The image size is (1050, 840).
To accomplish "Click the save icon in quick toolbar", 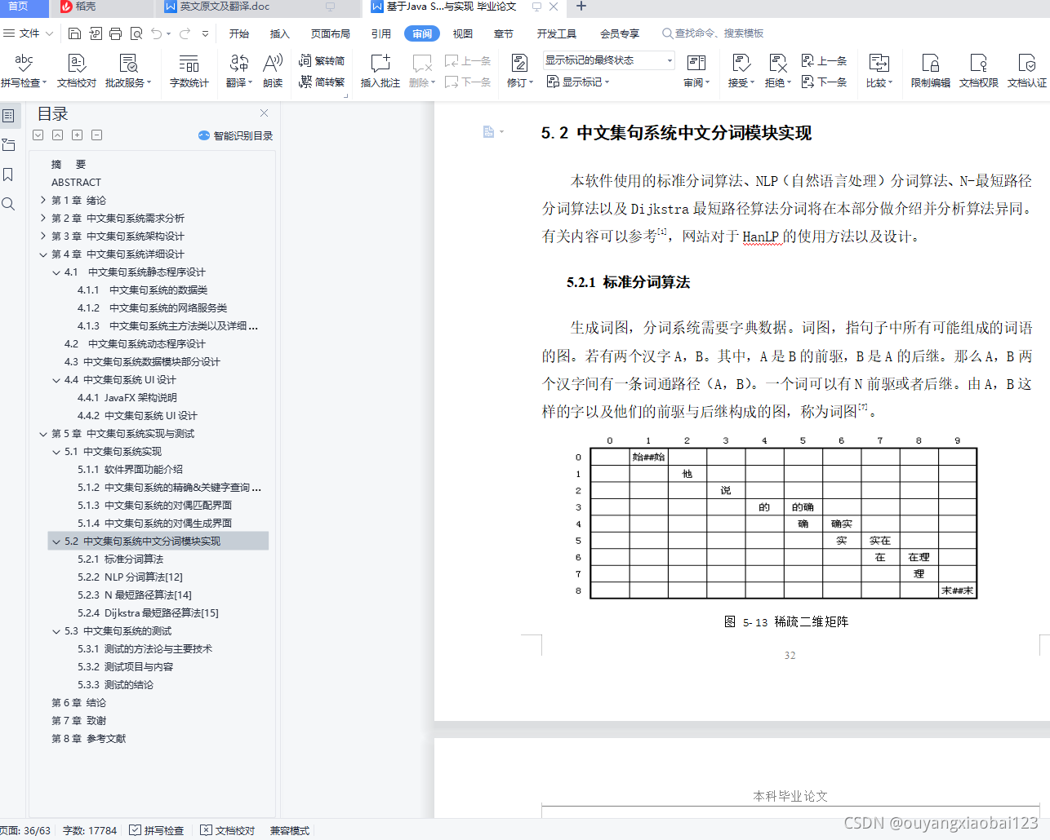I will click(x=74, y=33).
